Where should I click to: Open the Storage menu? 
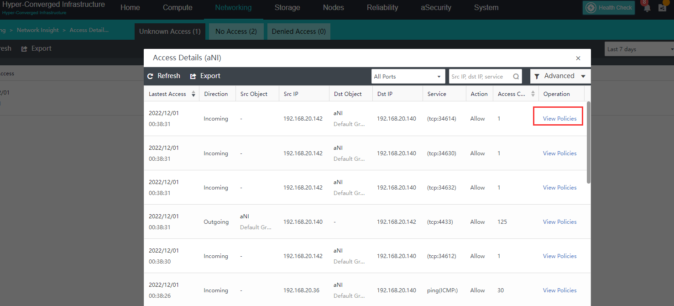(287, 8)
